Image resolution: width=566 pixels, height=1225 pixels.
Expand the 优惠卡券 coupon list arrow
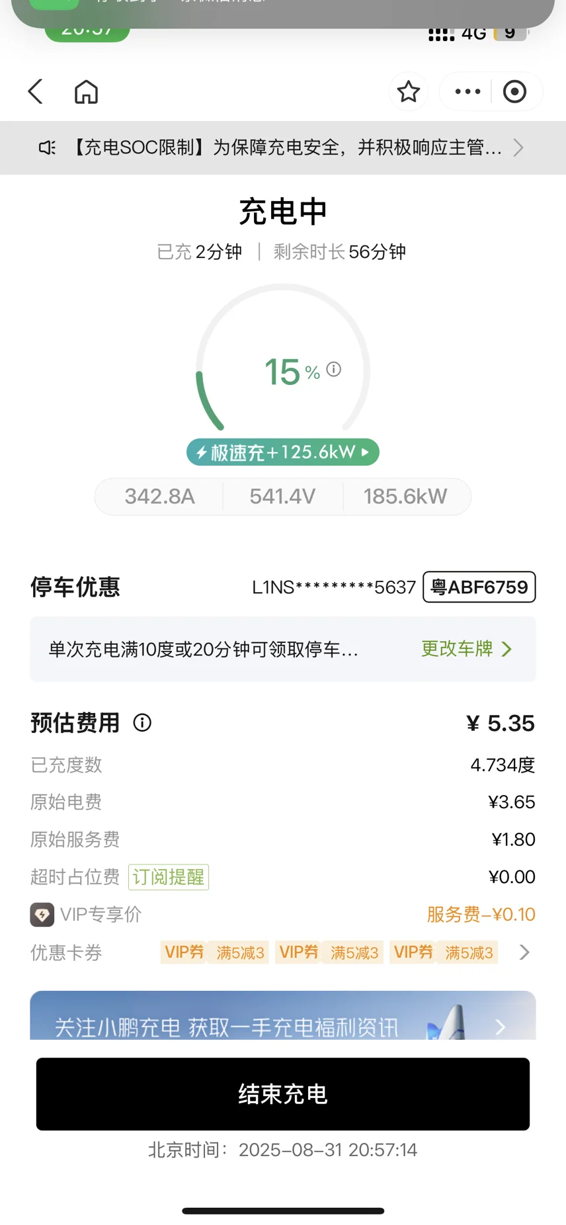pyautogui.click(x=524, y=952)
